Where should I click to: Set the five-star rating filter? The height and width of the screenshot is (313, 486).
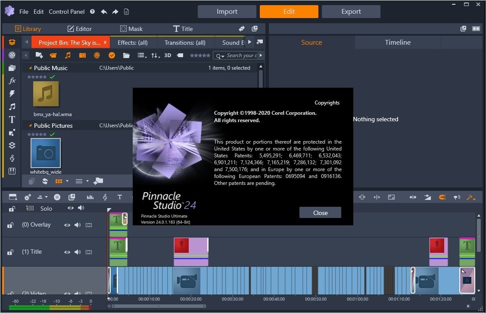(x=200, y=55)
